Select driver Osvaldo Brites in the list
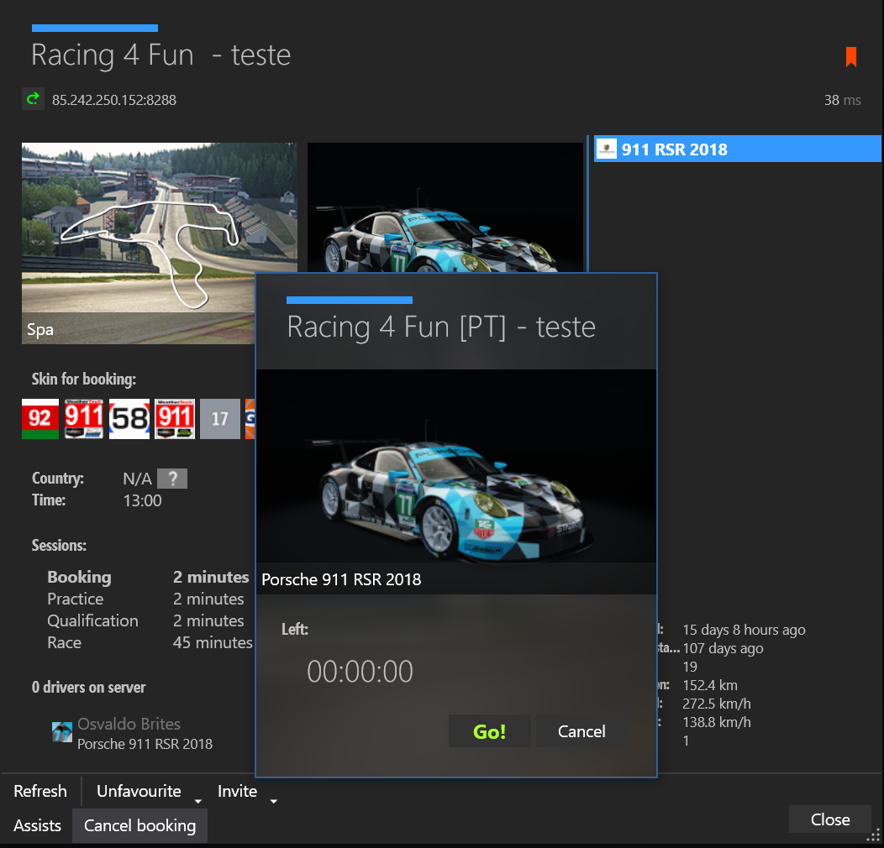Screen dimensions: 884x848 133,733
